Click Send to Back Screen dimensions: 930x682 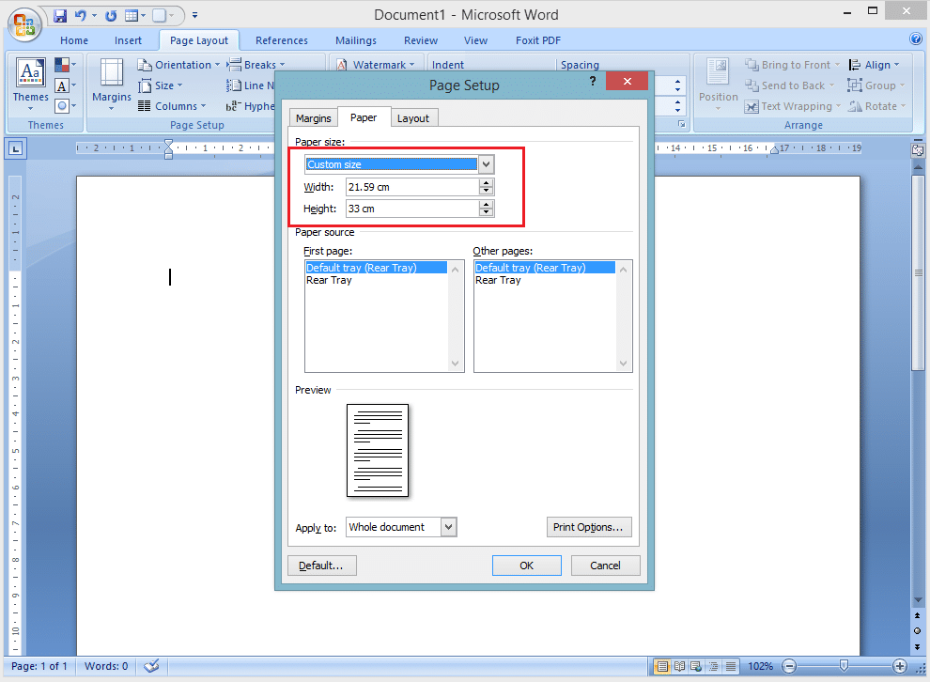click(x=789, y=85)
